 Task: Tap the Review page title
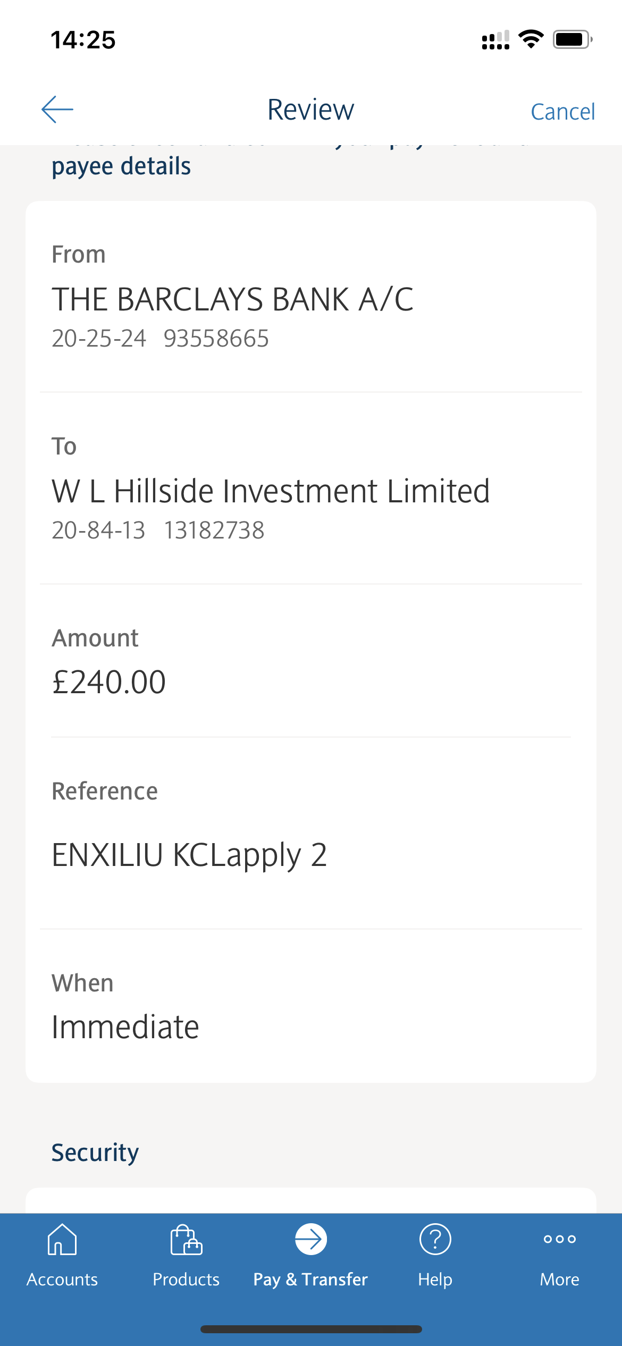310,110
